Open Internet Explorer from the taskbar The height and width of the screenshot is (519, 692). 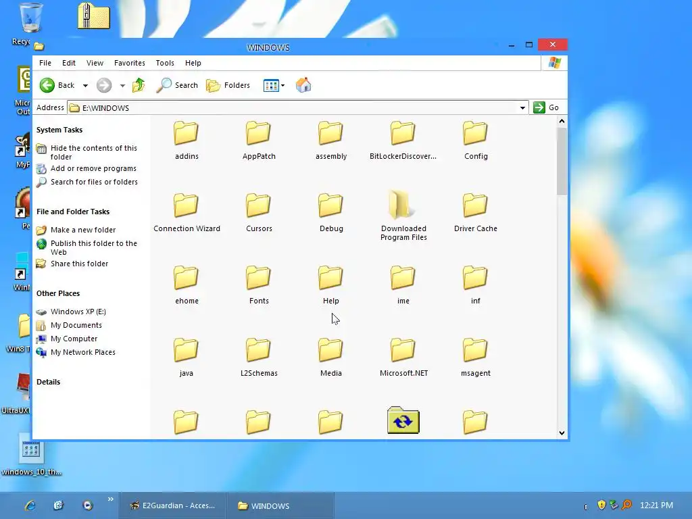tap(30, 505)
